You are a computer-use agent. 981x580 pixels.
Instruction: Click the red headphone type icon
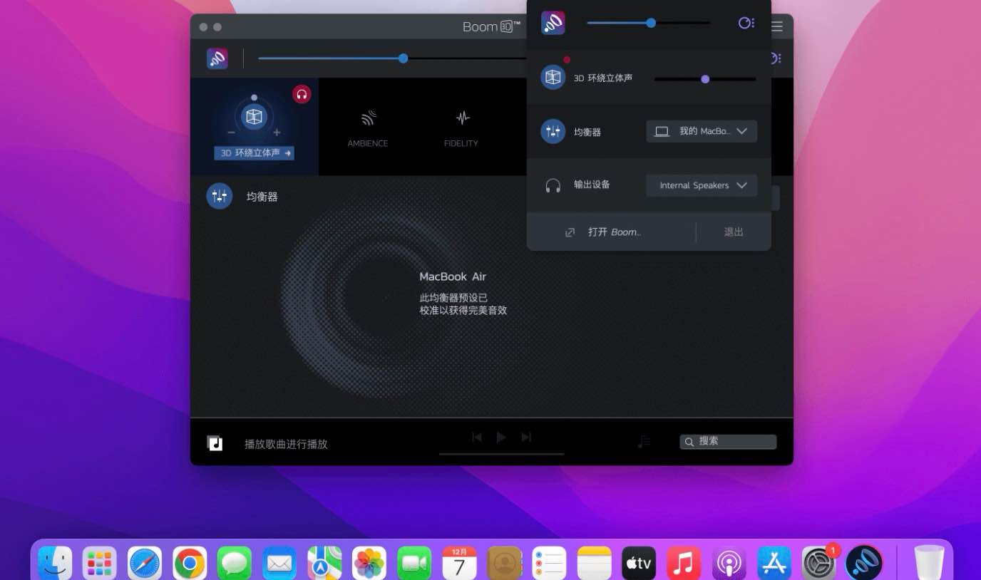click(302, 94)
